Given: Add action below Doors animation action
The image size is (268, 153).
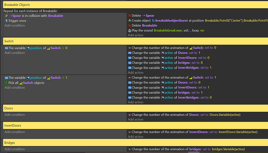Looking at the screenshot, I should pyautogui.click(x=136, y=119).
